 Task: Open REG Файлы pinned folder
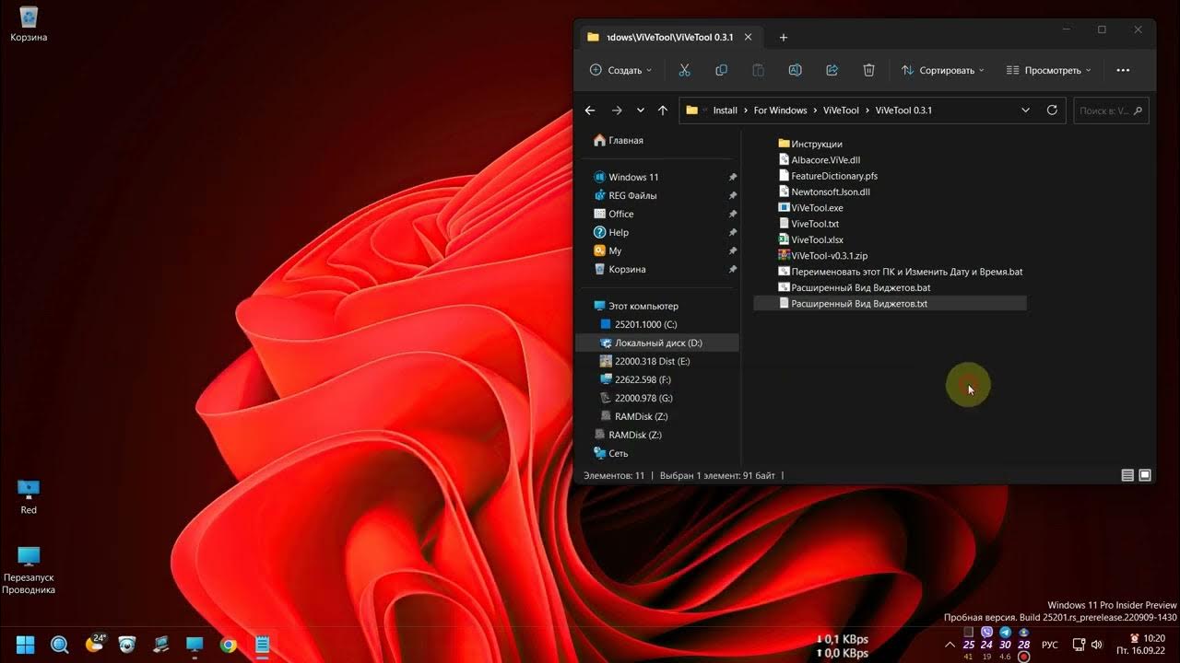click(x=625, y=195)
